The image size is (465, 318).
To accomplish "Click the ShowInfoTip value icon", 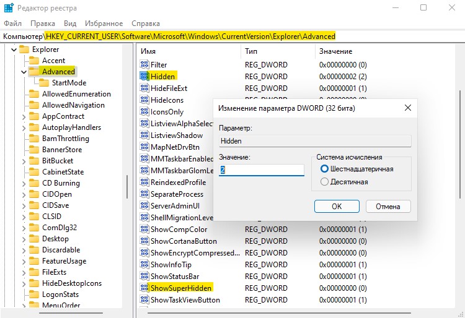I will click(x=144, y=264).
